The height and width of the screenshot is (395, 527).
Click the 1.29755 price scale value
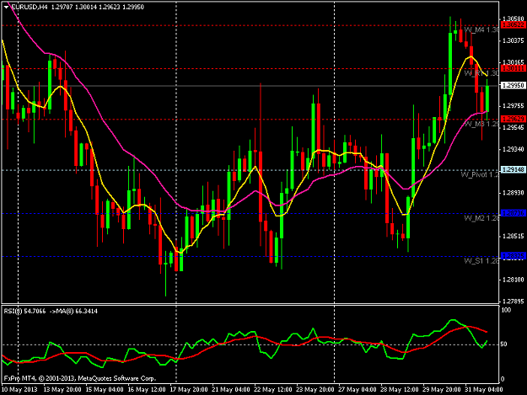[514, 106]
